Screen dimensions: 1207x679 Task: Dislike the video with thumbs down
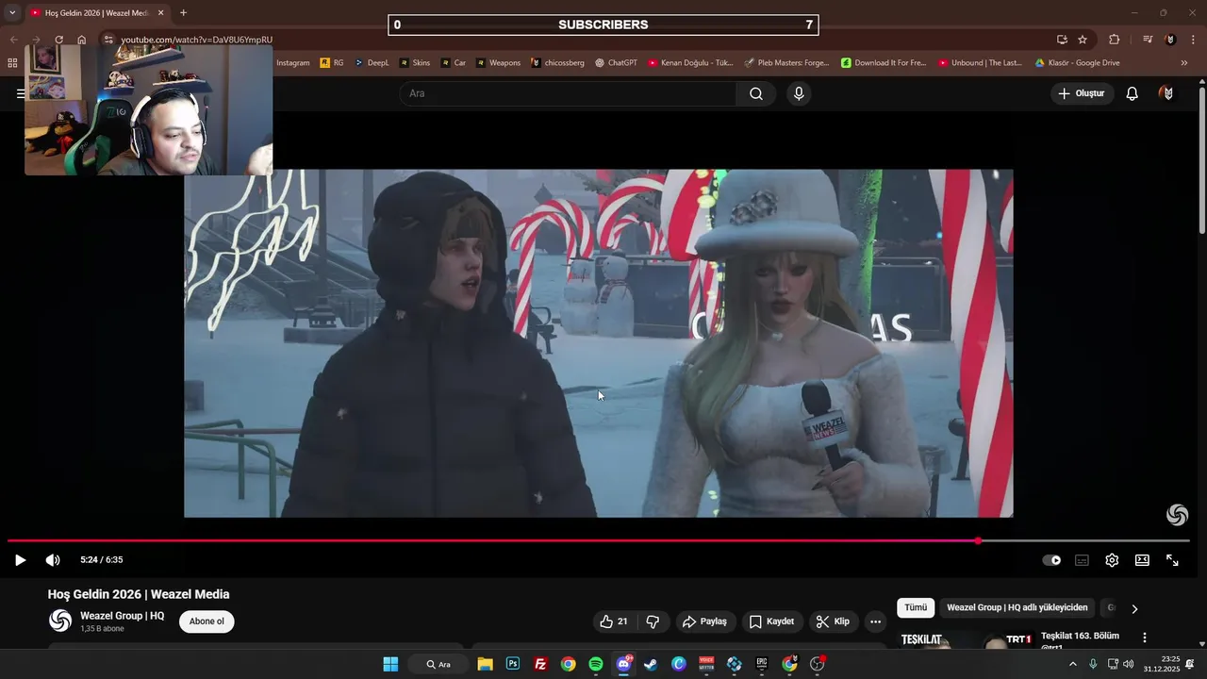tap(653, 621)
